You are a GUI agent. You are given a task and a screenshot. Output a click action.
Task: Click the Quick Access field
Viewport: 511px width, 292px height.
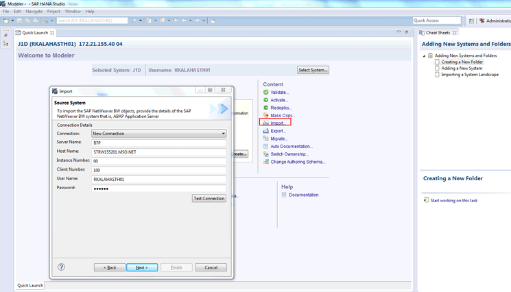click(x=437, y=21)
